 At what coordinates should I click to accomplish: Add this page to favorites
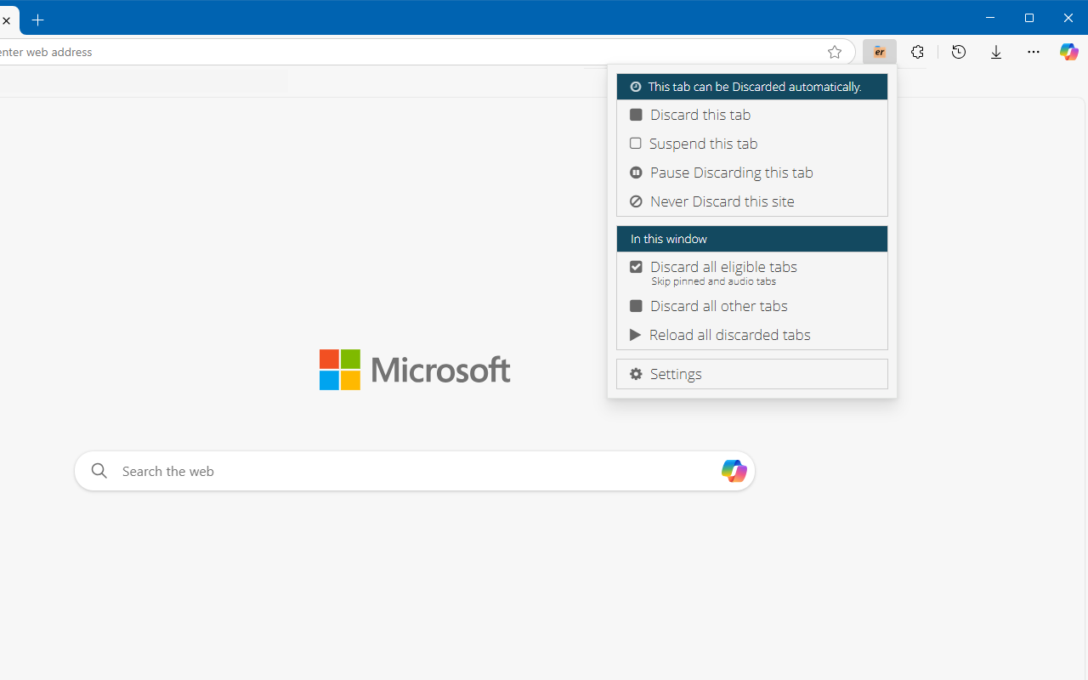pos(835,52)
